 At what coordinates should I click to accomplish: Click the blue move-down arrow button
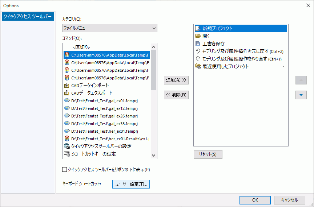pos(301,95)
